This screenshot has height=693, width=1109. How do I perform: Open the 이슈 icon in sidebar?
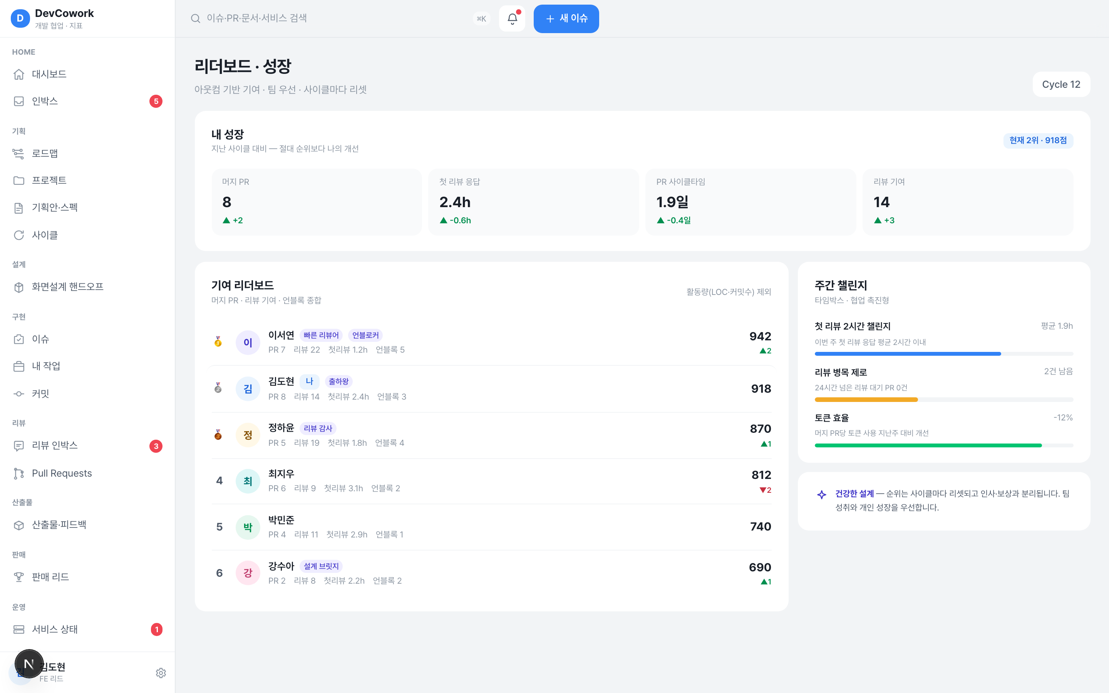(x=19, y=339)
